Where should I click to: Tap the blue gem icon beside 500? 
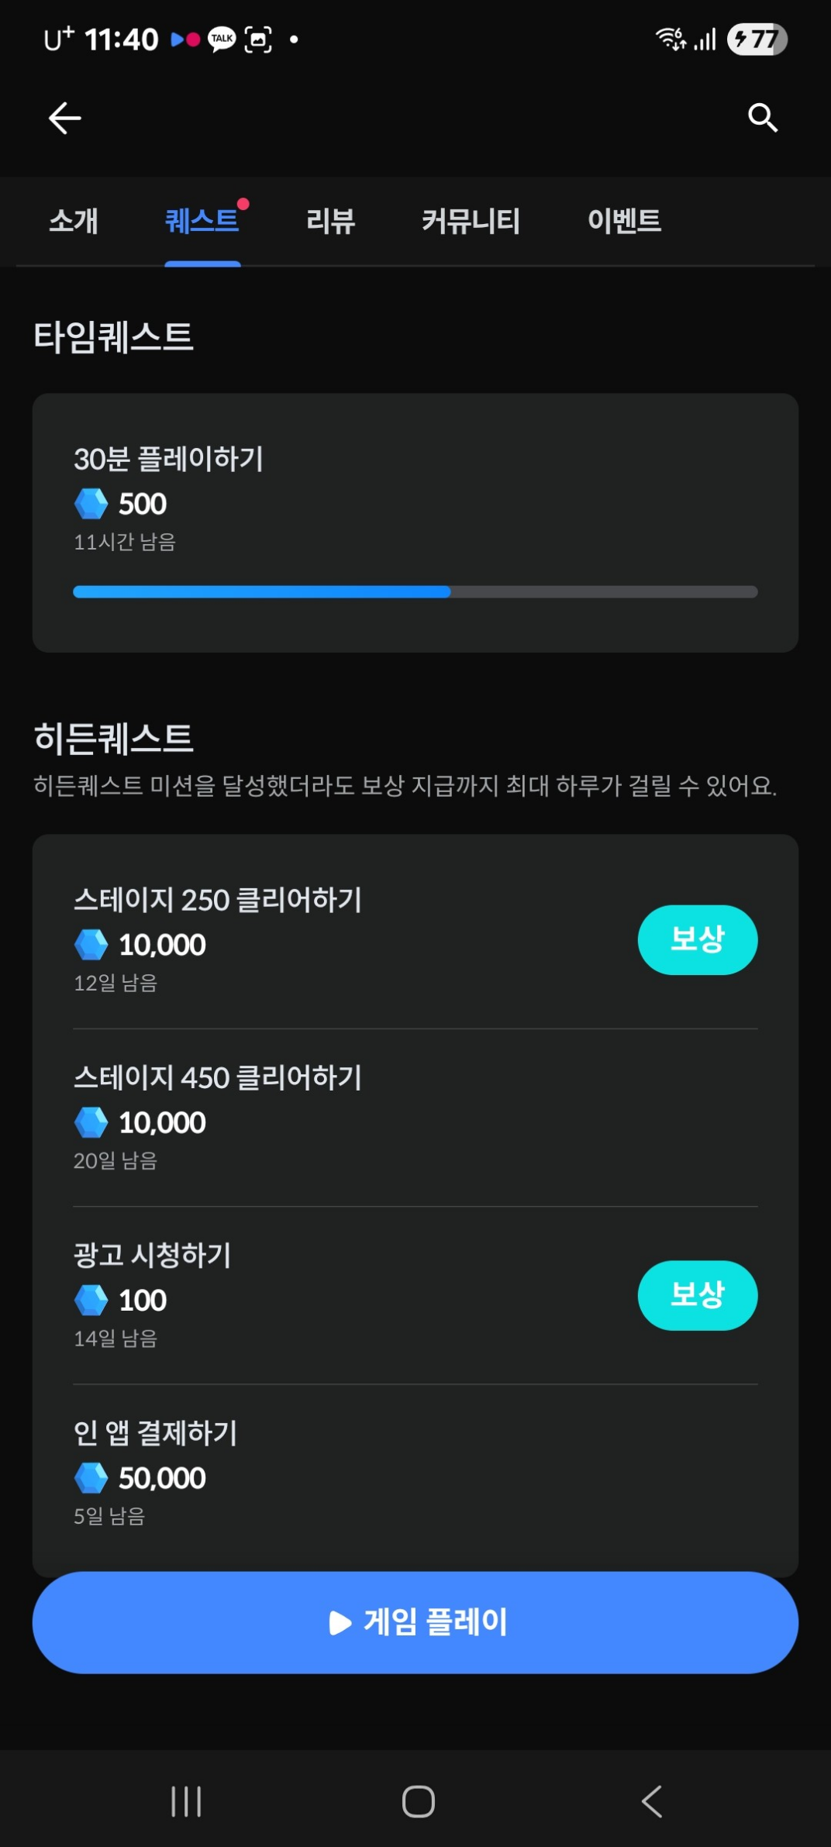[x=91, y=504]
